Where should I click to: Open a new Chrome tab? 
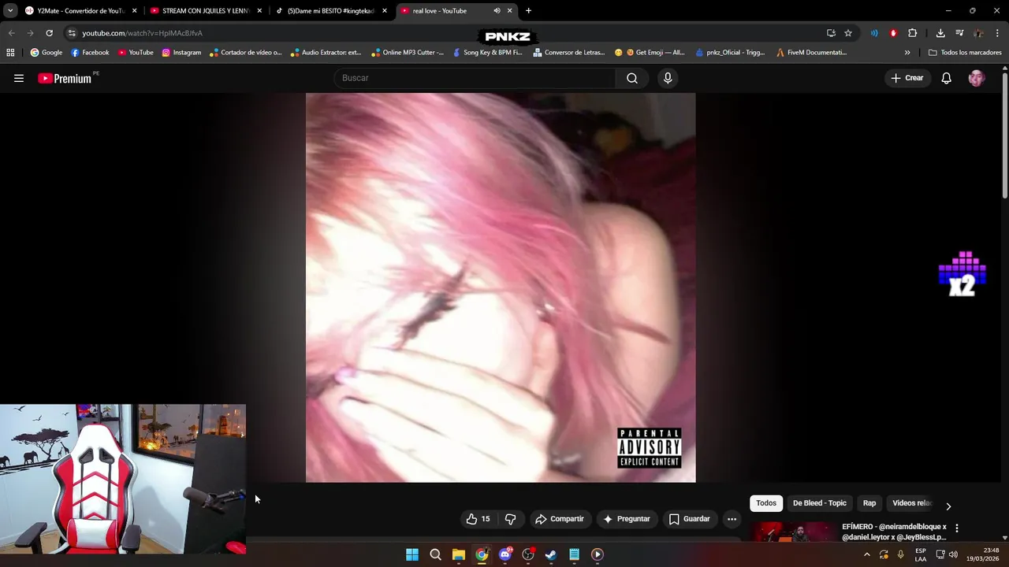click(x=528, y=11)
